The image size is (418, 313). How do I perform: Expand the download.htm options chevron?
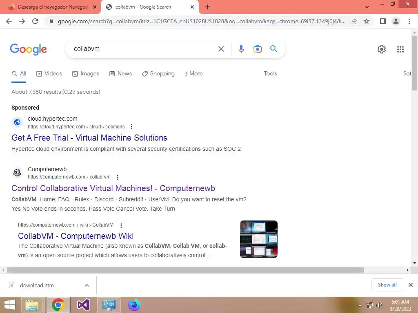(87, 285)
